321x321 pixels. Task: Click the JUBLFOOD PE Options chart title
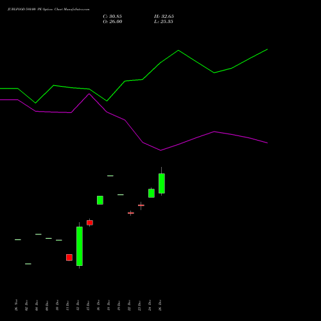tap(49, 9)
